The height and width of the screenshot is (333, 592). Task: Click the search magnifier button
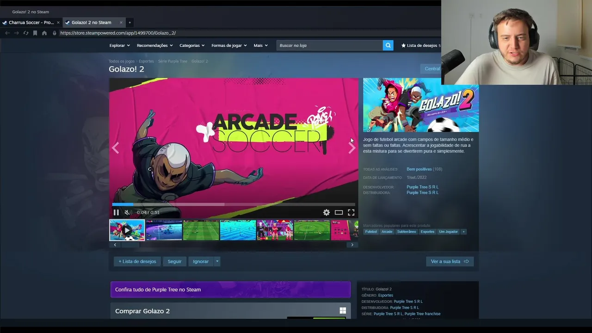pos(388,45)
